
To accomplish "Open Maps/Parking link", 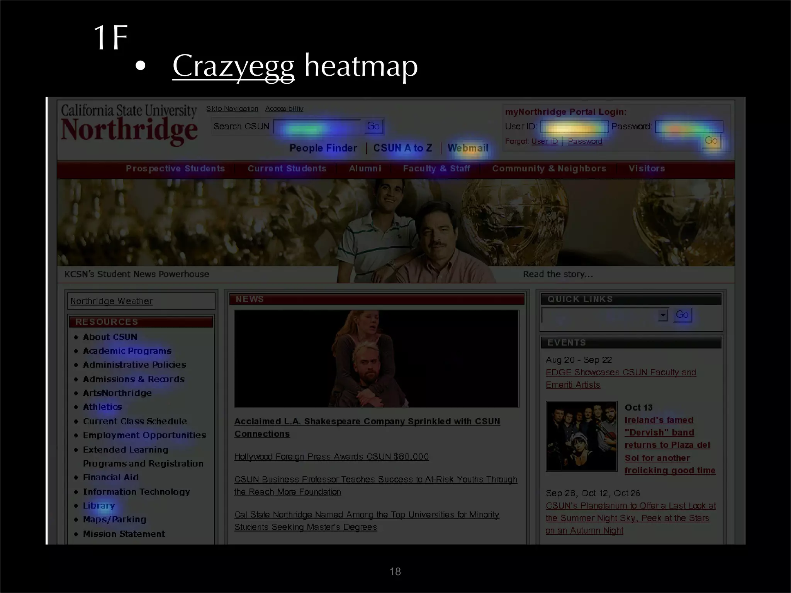I will pos(115,520).
